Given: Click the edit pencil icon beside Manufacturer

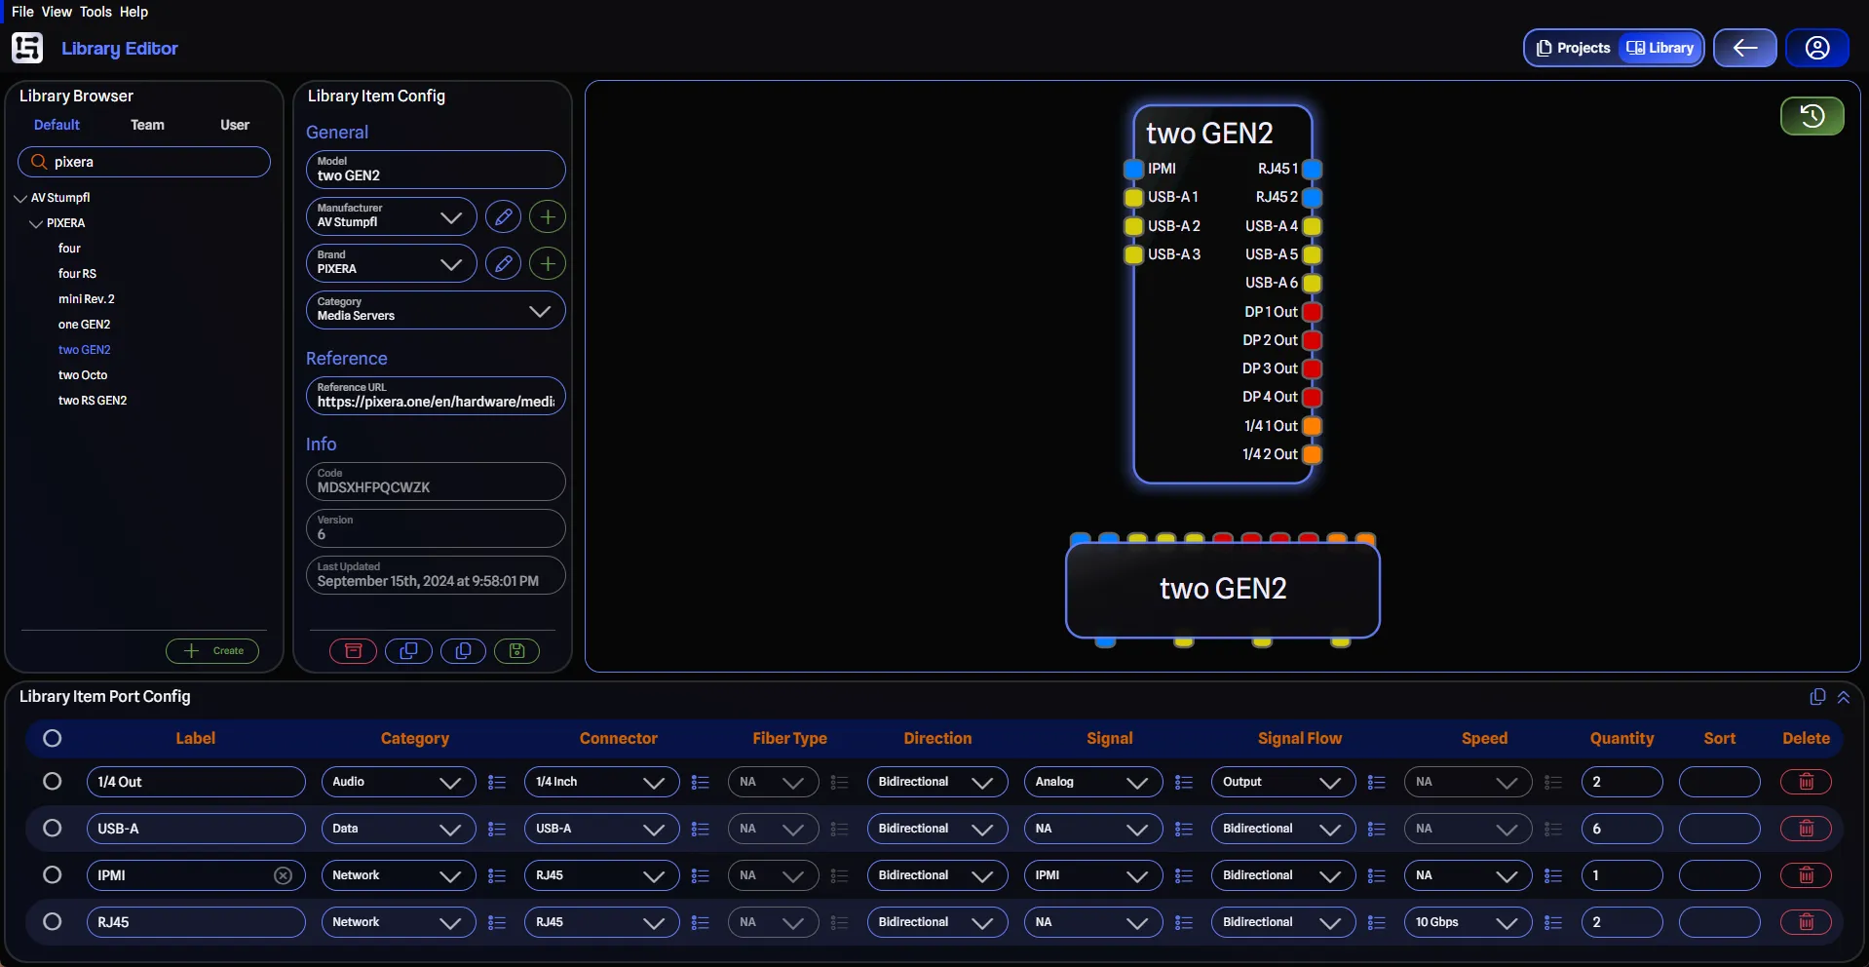Looking at the screenshot, I should (x=503, y=216).
